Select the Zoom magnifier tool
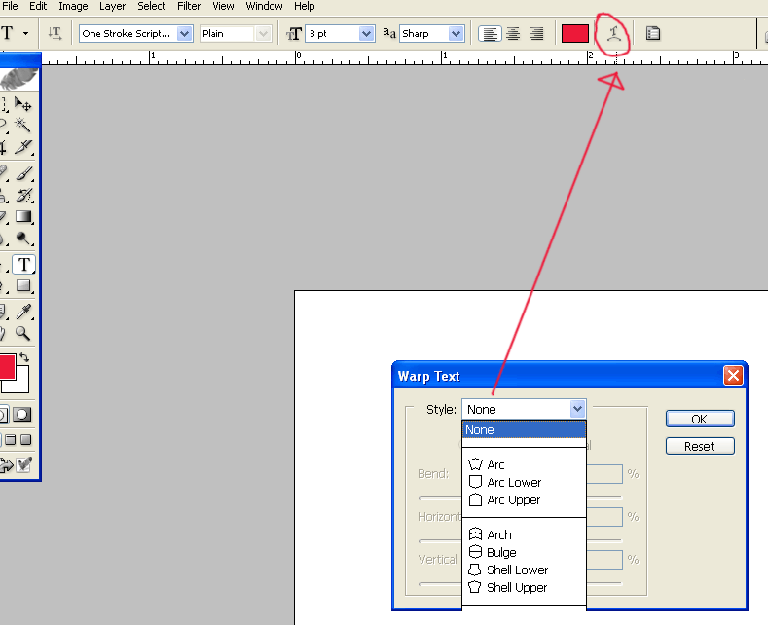The width and height of the screenshot is (768, 625). [x=23, y=334]
